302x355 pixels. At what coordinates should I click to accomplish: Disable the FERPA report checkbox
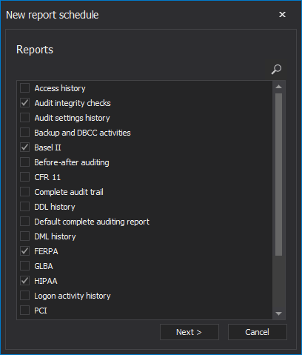pos(24,251)
